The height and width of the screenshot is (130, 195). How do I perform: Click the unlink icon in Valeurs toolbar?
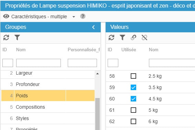coord(144,37)
